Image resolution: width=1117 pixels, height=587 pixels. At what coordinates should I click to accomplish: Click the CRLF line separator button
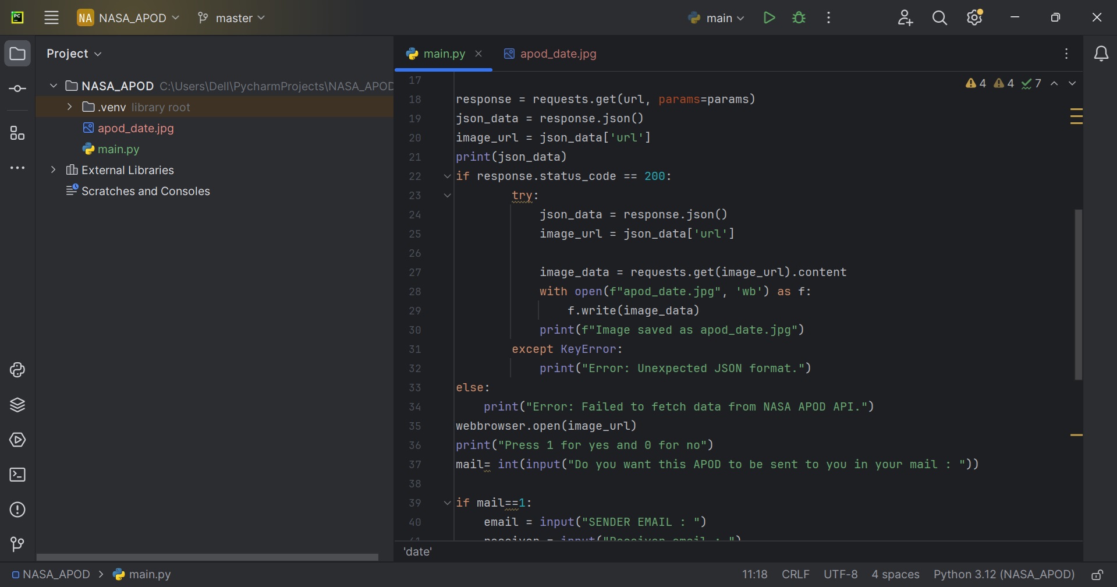[x=795, y=575]
